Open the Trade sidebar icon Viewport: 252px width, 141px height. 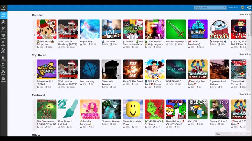pyautogui.click(x=3, y=65)
